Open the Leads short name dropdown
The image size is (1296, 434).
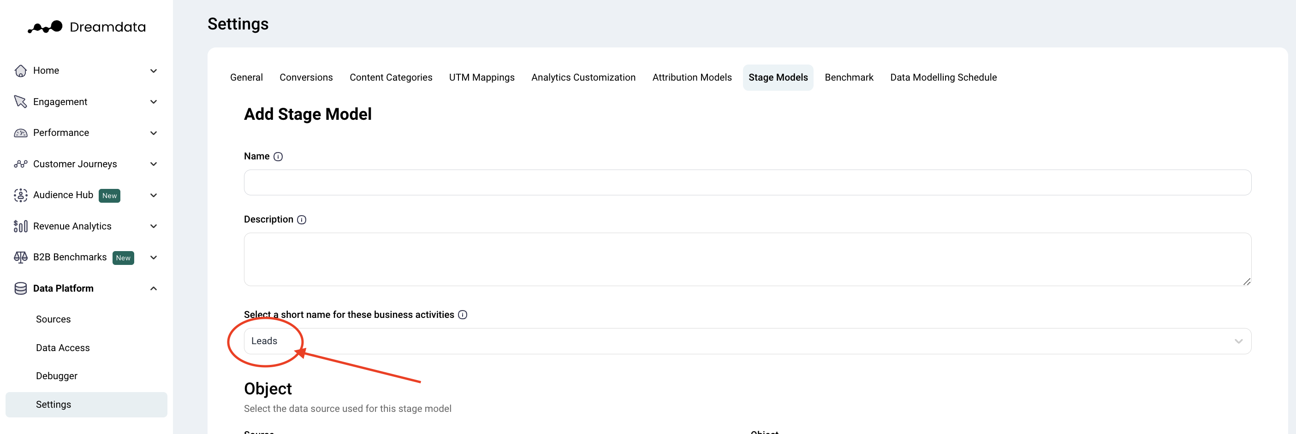point(748,341)
